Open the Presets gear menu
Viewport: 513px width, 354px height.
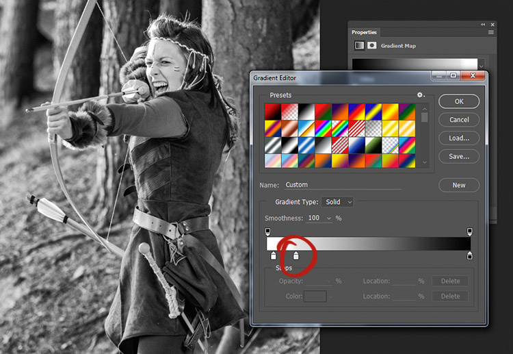pos(421,95)
